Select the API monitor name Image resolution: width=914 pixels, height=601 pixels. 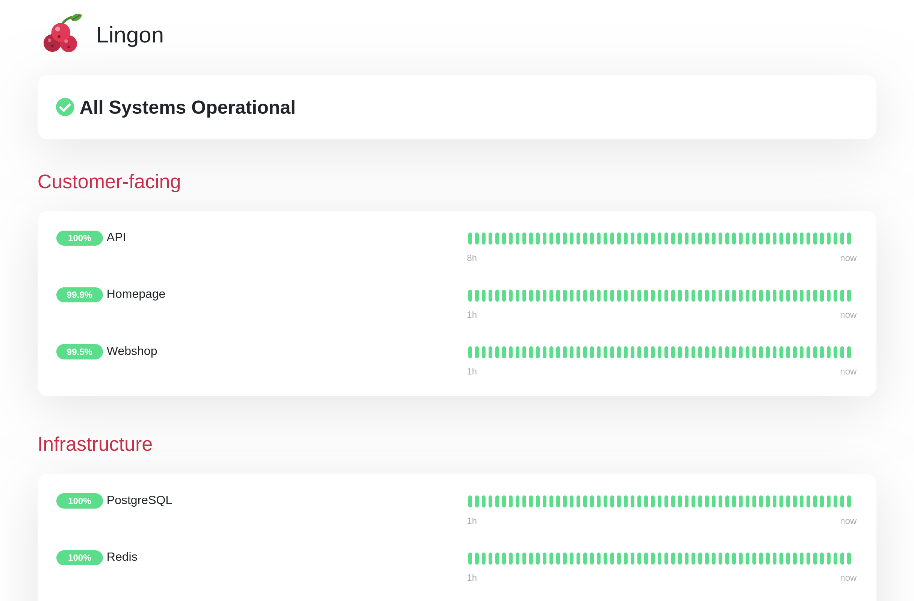pos(117,237)
